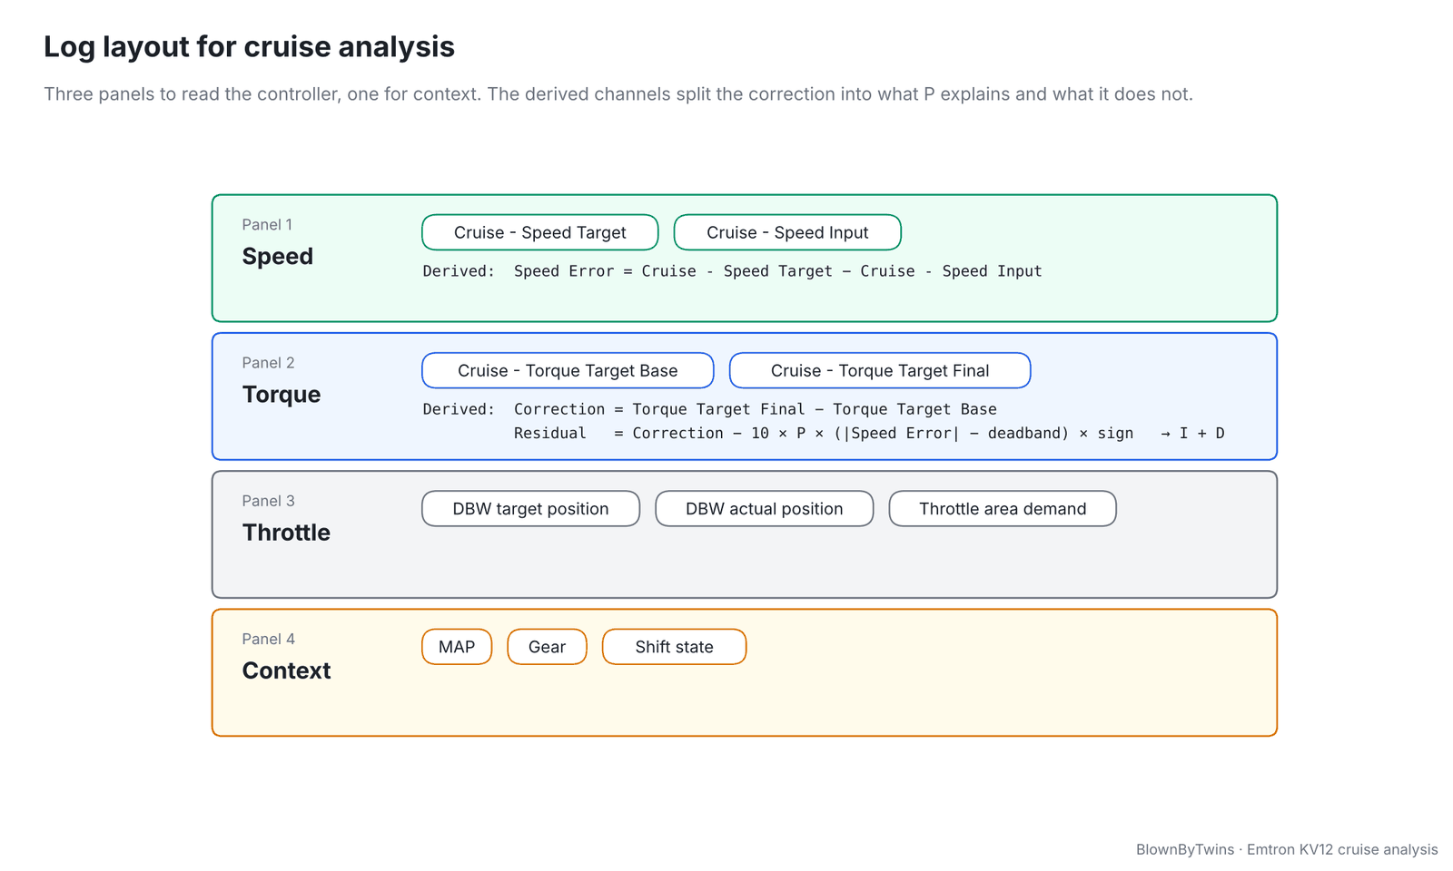
Task: Click the Cruise - Torque Target Base chip
Action: coord(568,370)
